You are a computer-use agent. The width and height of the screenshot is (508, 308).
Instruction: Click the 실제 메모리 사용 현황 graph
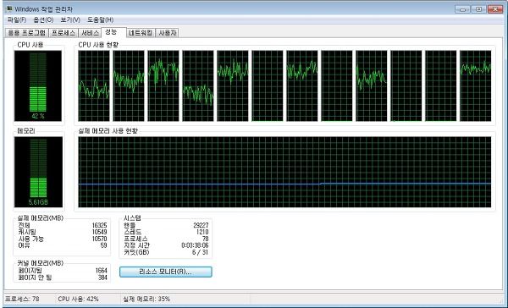[x=284, y=172]
